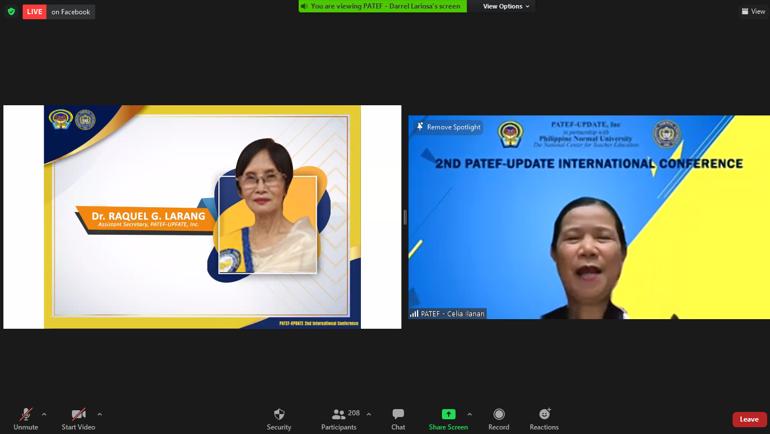Screen dimensions: 770x434
Task: Remove Spotlight from the speaker video
Action: tap(448, 127)
